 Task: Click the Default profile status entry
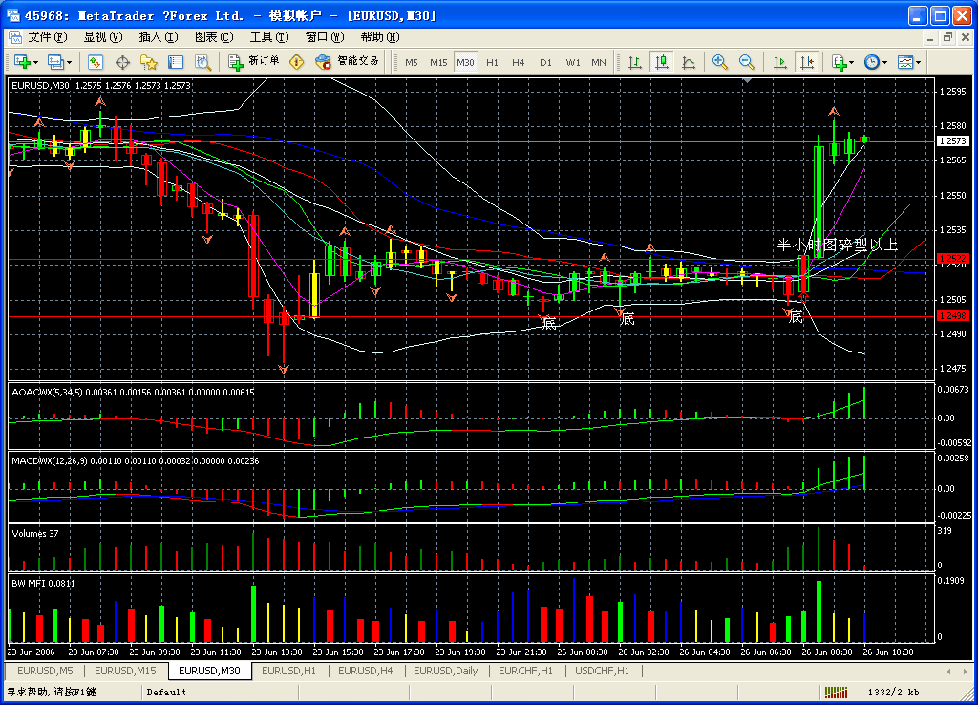click(x=166, y=692)
